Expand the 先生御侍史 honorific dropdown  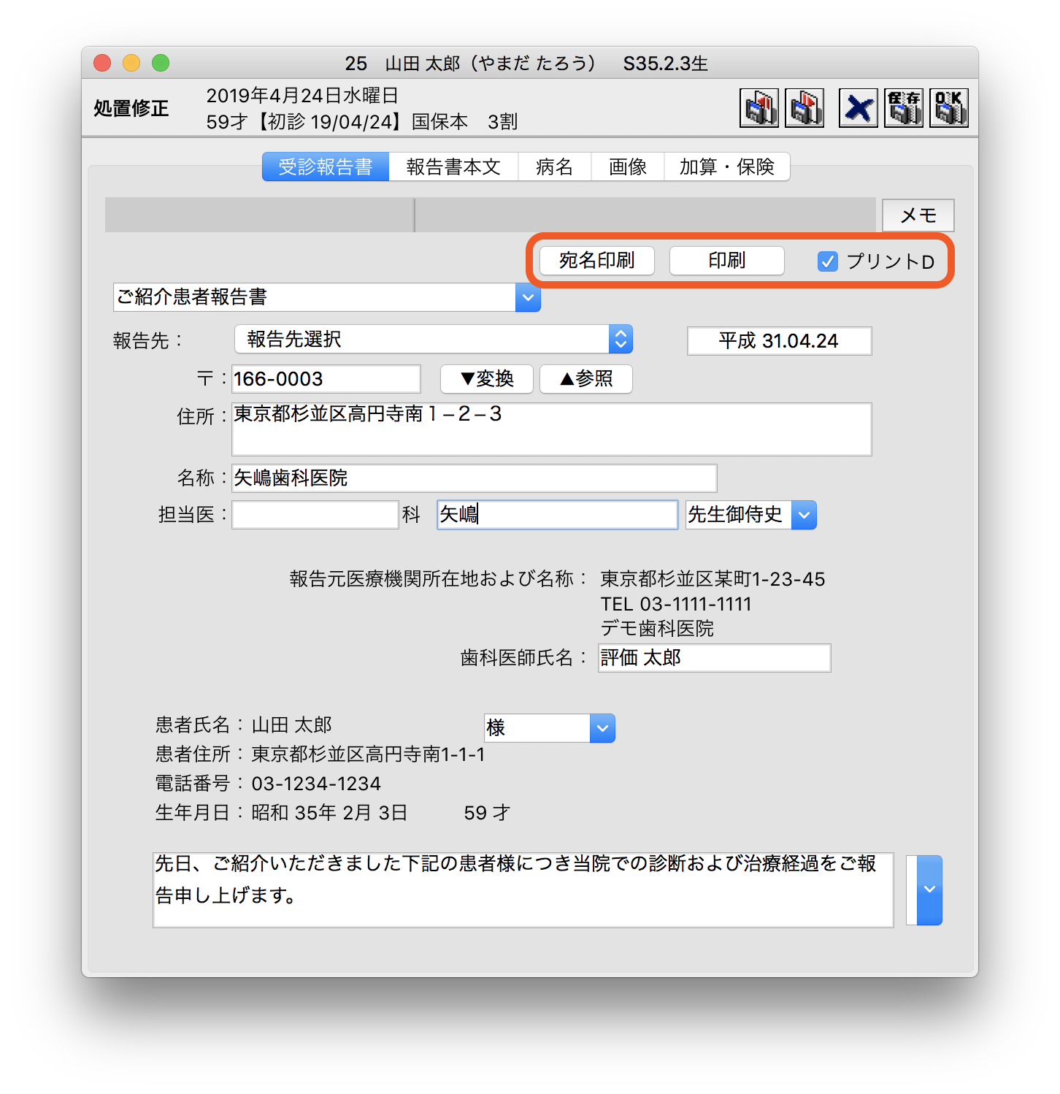click(x=804, y=515)
